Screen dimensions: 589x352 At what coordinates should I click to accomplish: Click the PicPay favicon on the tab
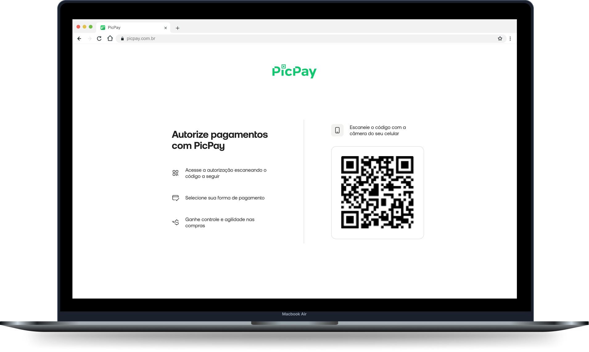pyautogui.click(x=103, y=27)
